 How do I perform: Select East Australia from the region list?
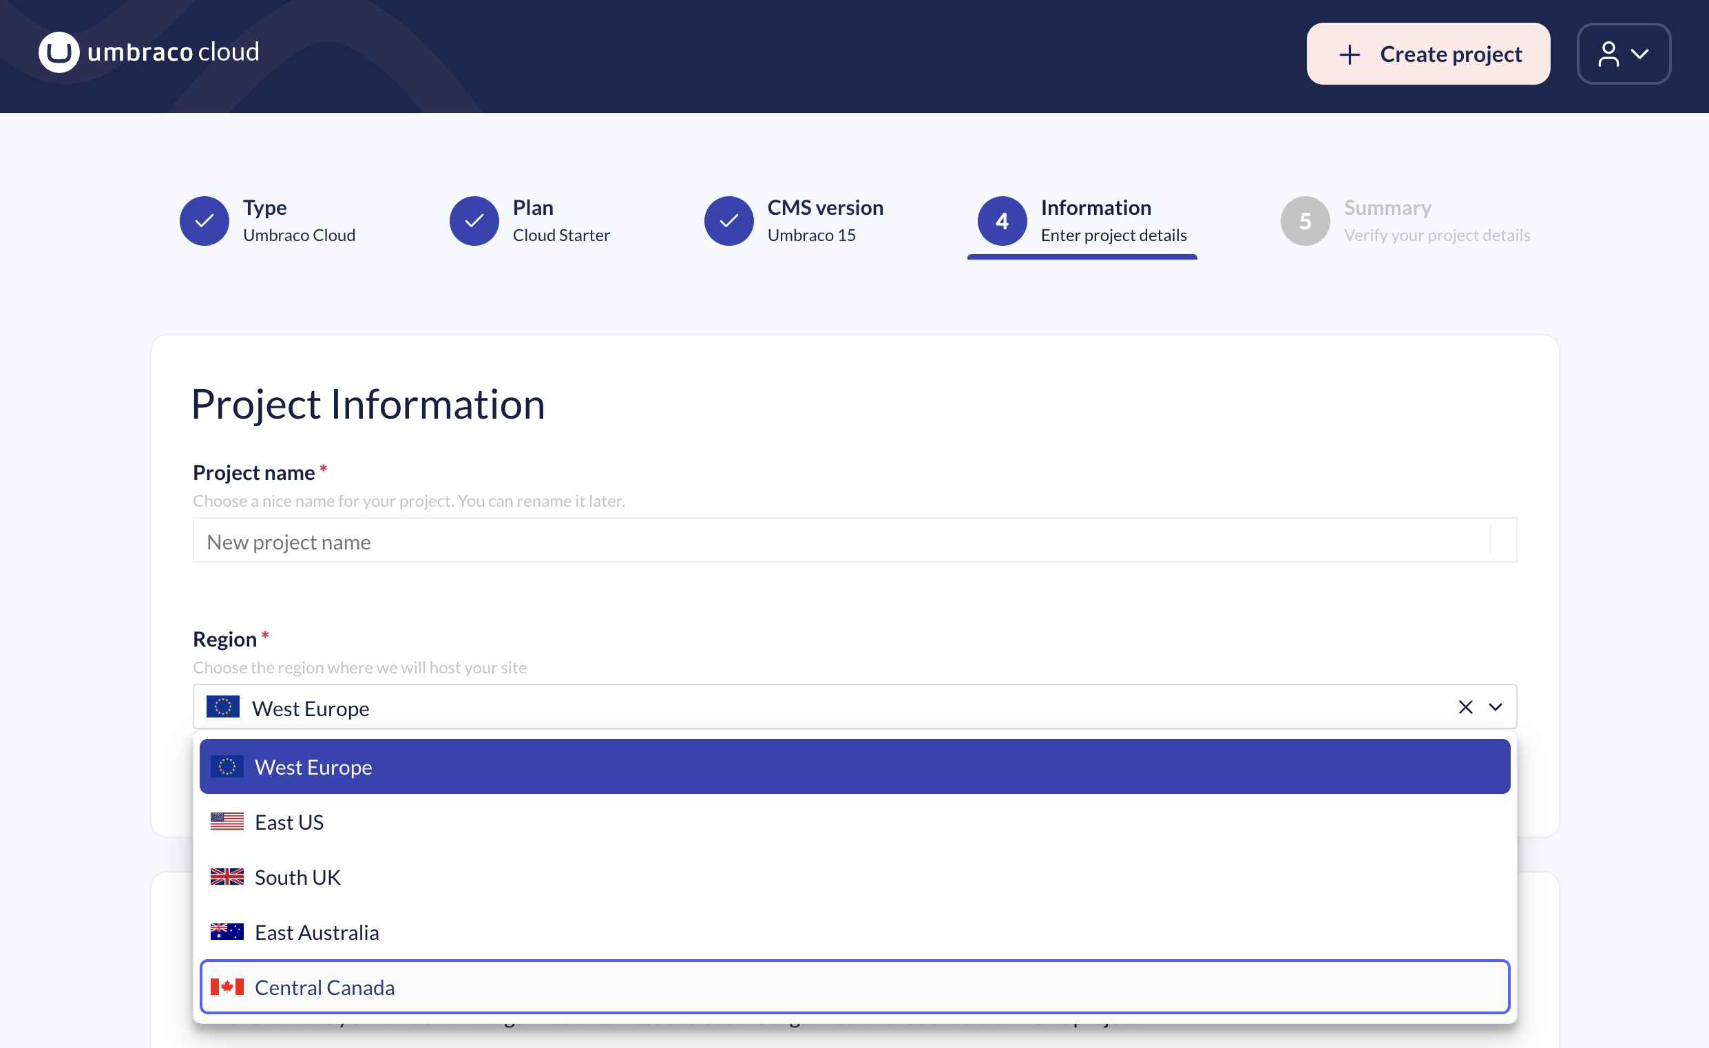point(317,932)
